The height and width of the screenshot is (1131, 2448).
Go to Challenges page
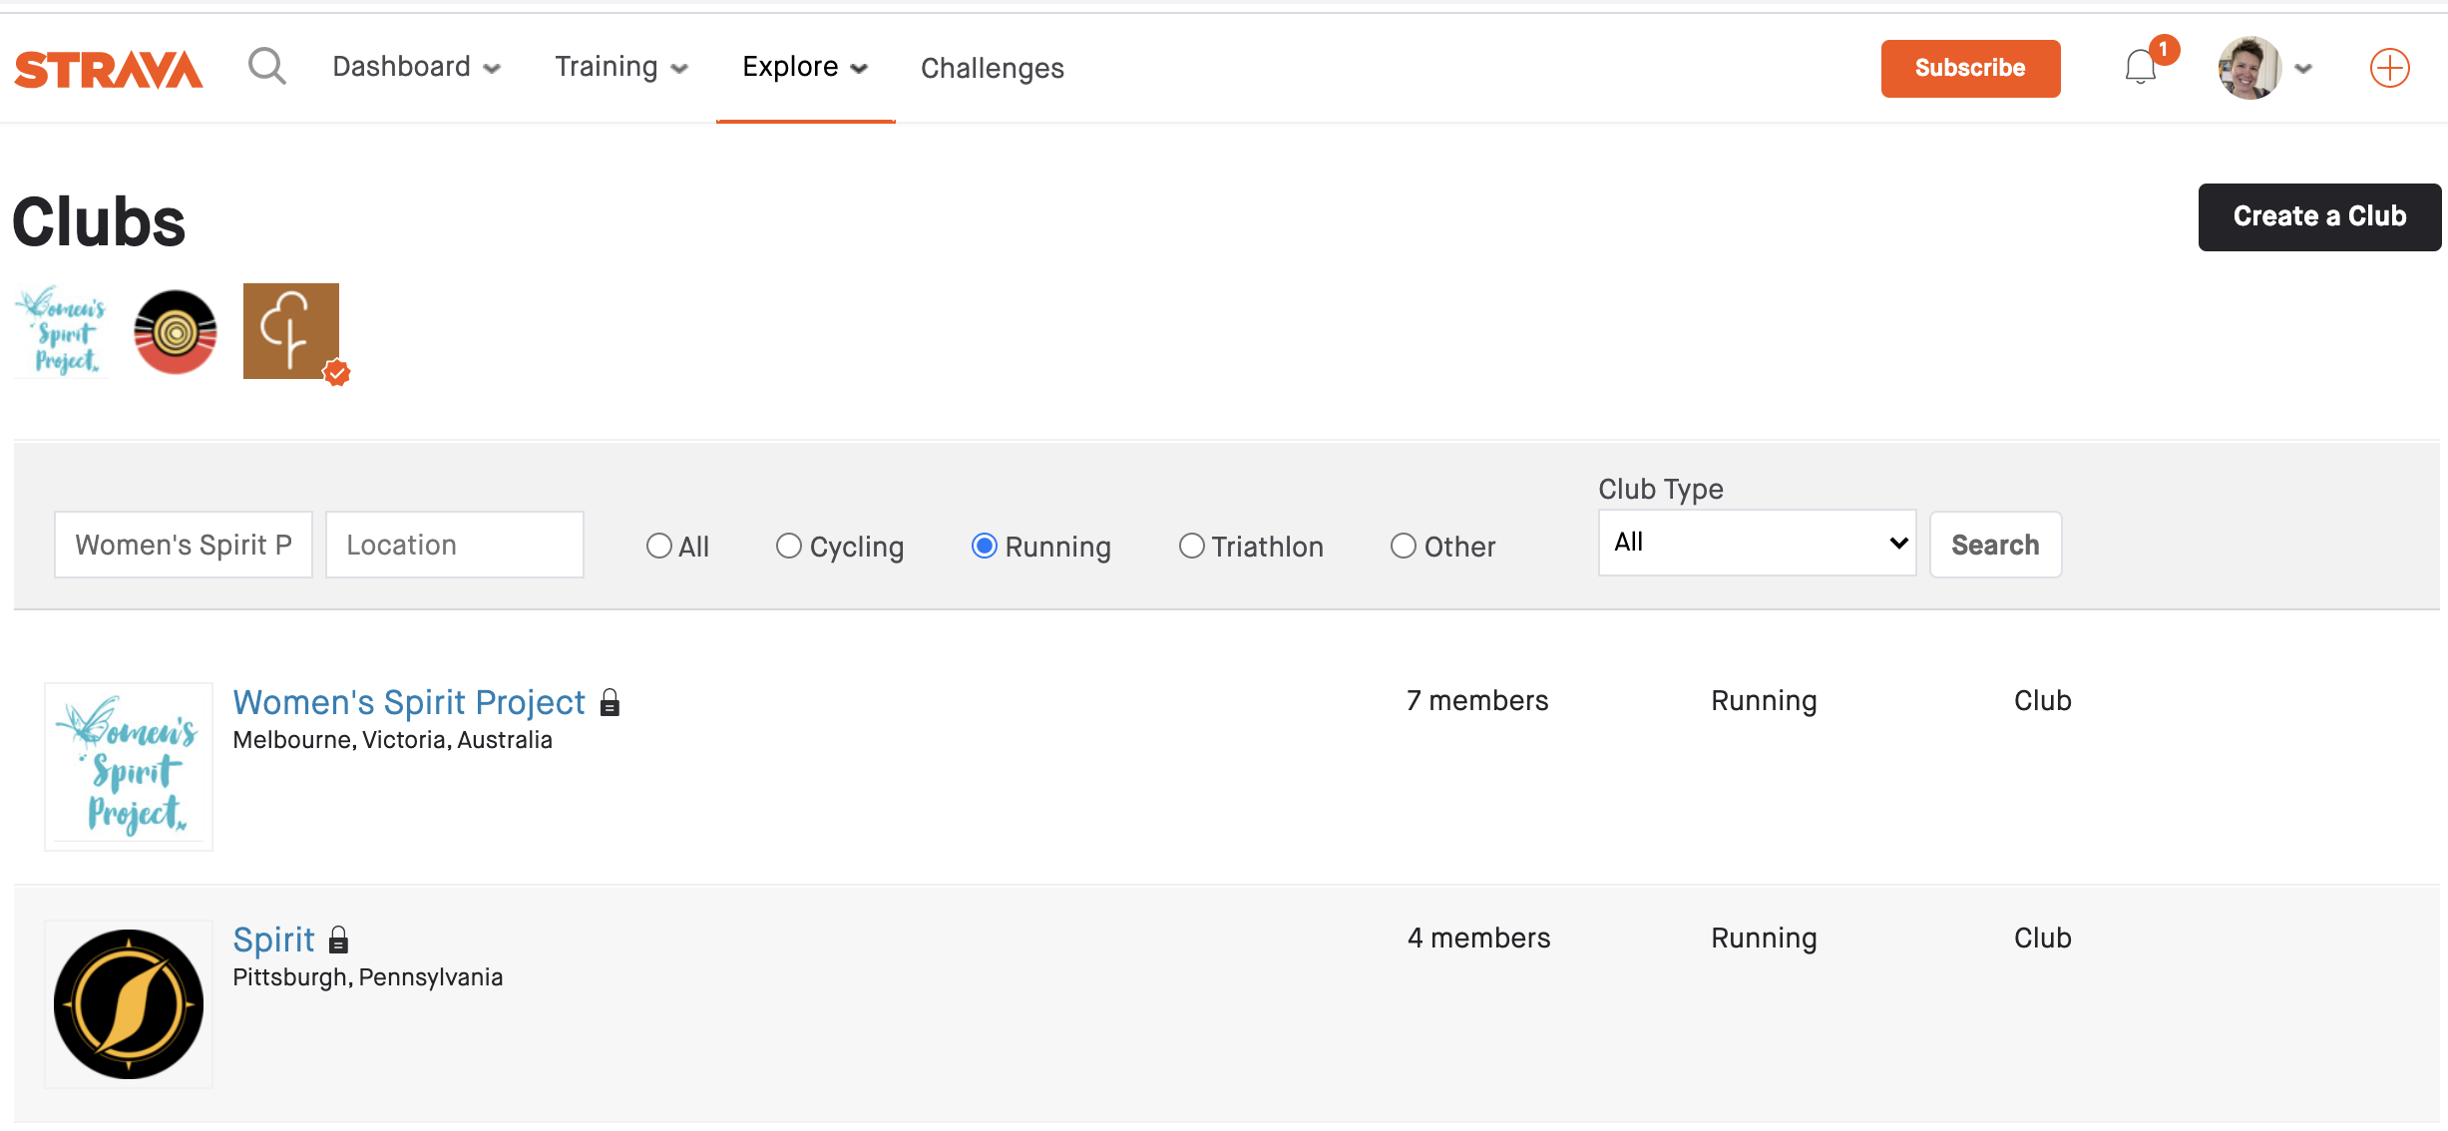[x=993, y=68]
